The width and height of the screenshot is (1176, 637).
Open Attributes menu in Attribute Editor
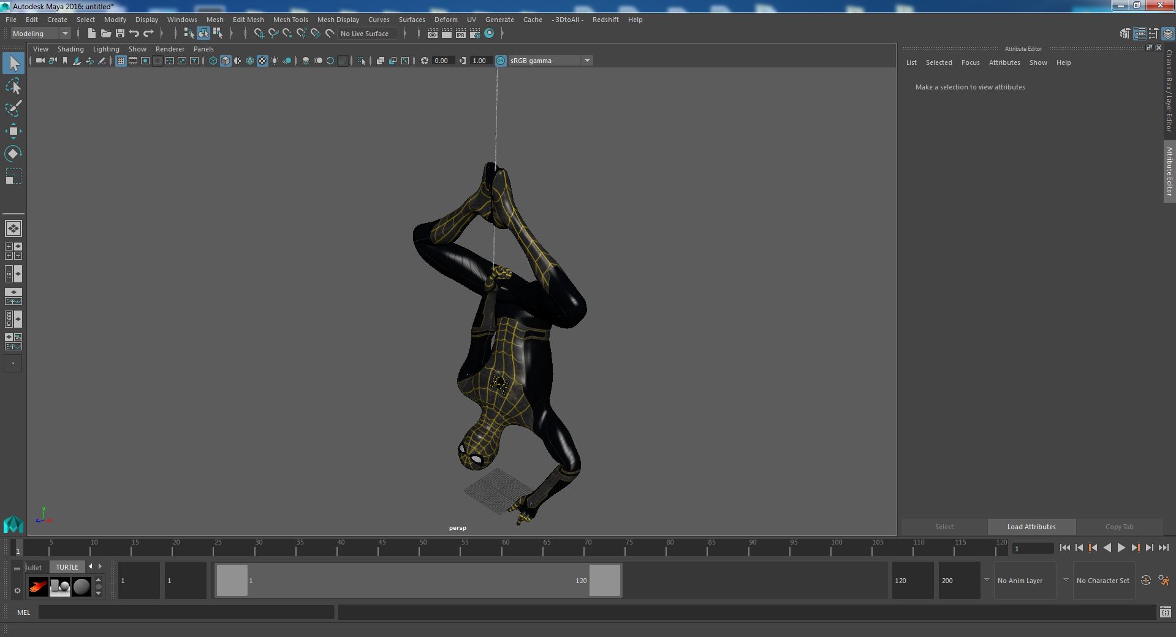[1004, 62]
